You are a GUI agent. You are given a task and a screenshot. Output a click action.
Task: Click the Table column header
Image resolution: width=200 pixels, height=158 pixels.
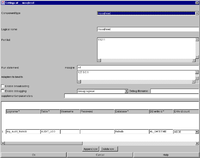click(x=50, y=111)
